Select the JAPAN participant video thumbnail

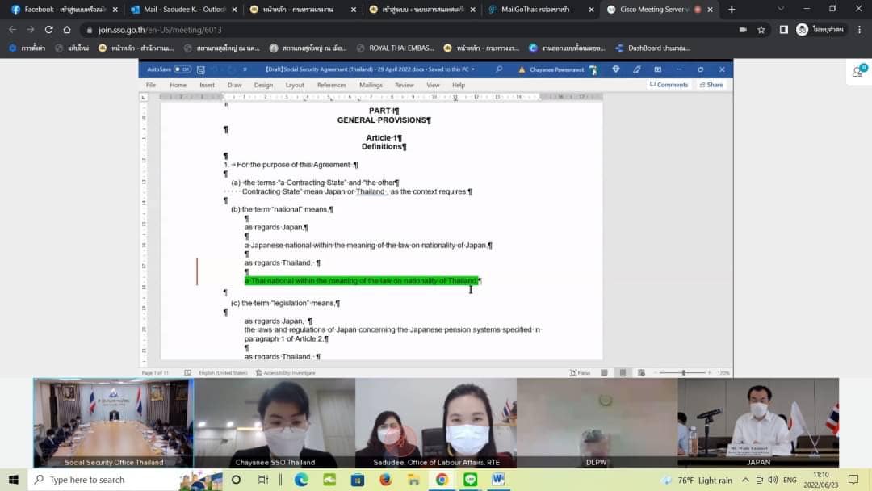758,422
